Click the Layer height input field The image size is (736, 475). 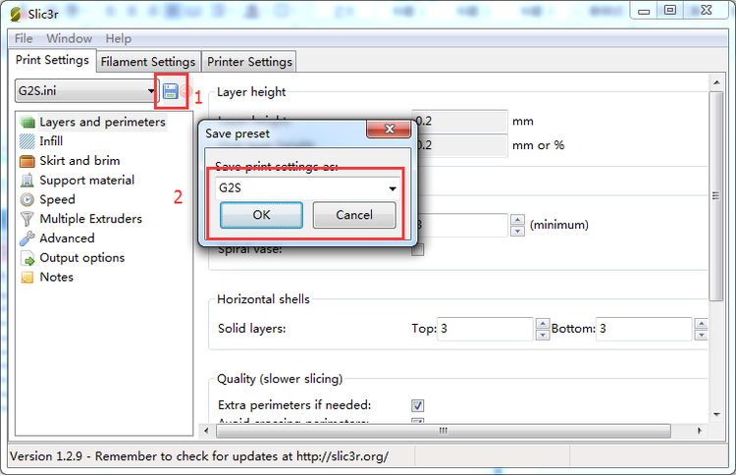(x=460, y=121)
